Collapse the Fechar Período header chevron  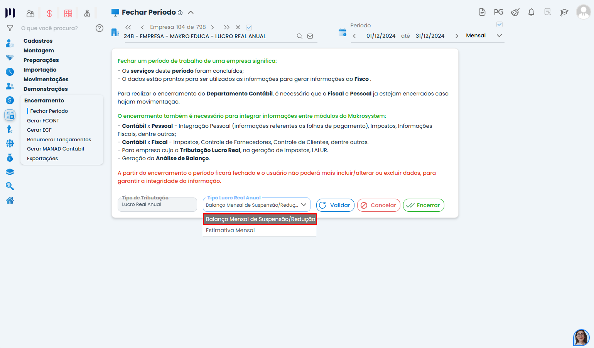click(191, 13)
